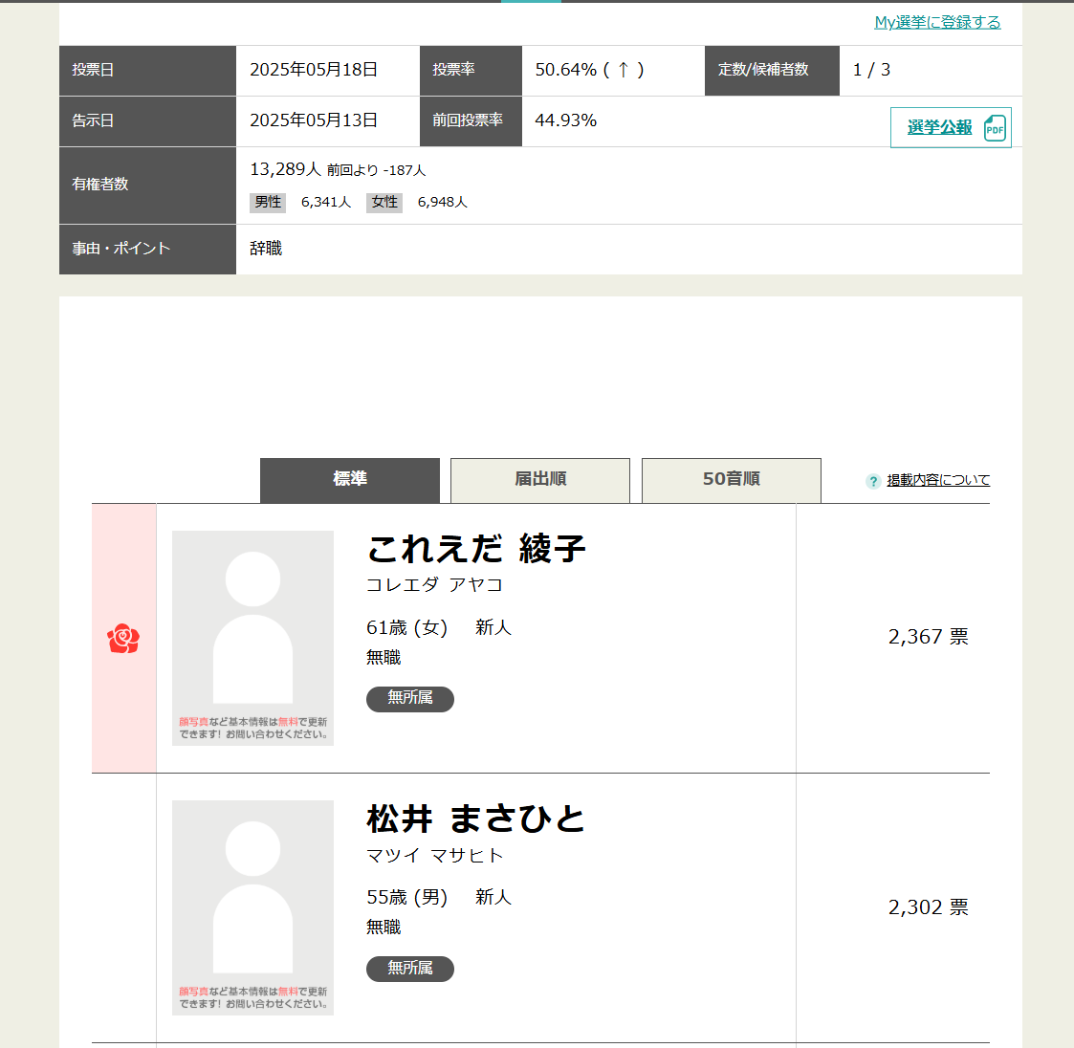
Task: Click the 女性 label tag
Action: point(384,202)
